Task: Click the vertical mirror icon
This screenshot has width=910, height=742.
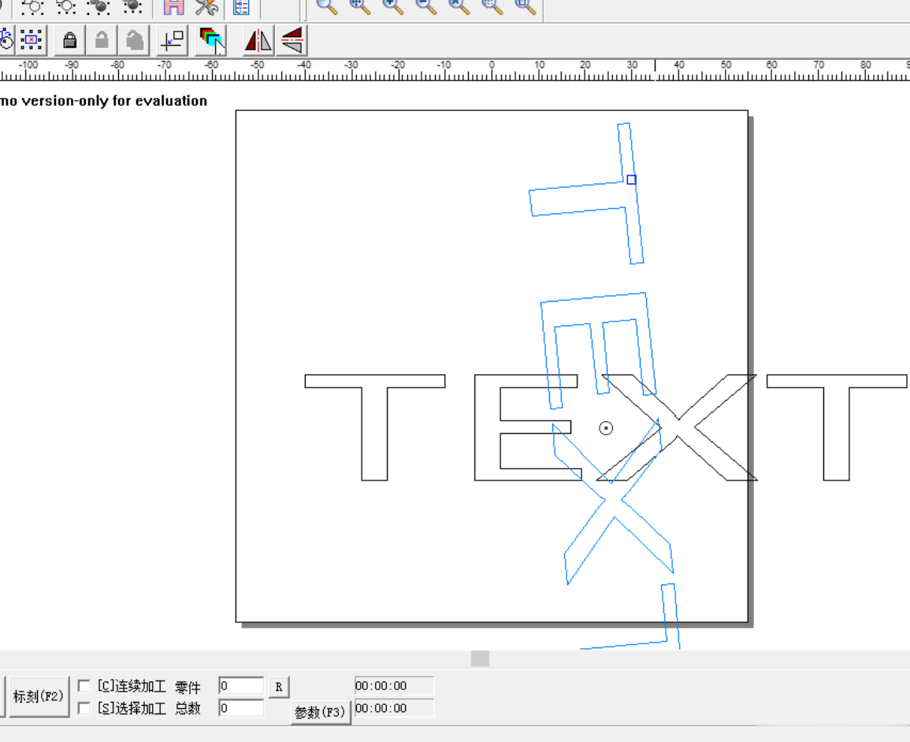Action: coord(292,40)
